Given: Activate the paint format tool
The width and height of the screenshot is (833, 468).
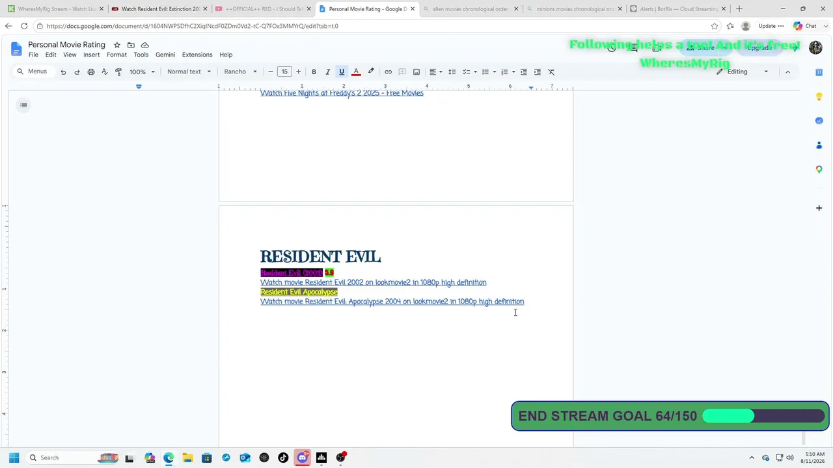Looking at the screenshot, I should 118,71.
